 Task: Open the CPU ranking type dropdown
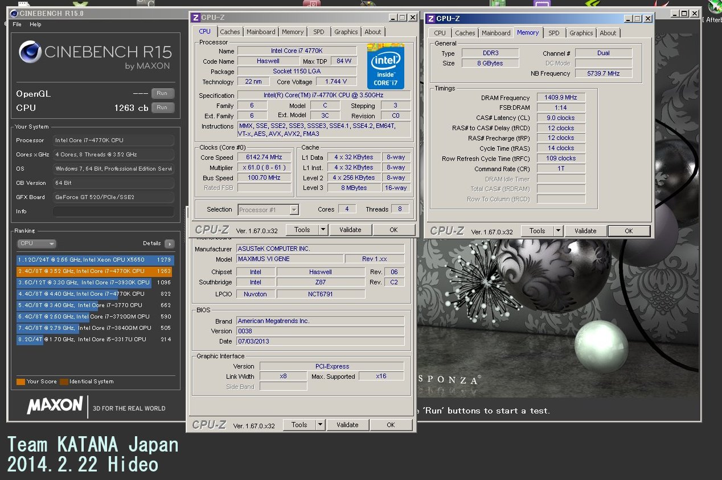(36, 243)
